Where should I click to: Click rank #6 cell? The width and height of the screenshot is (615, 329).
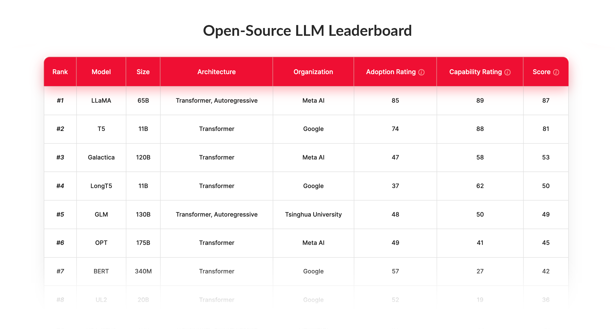tap(60, 243)
